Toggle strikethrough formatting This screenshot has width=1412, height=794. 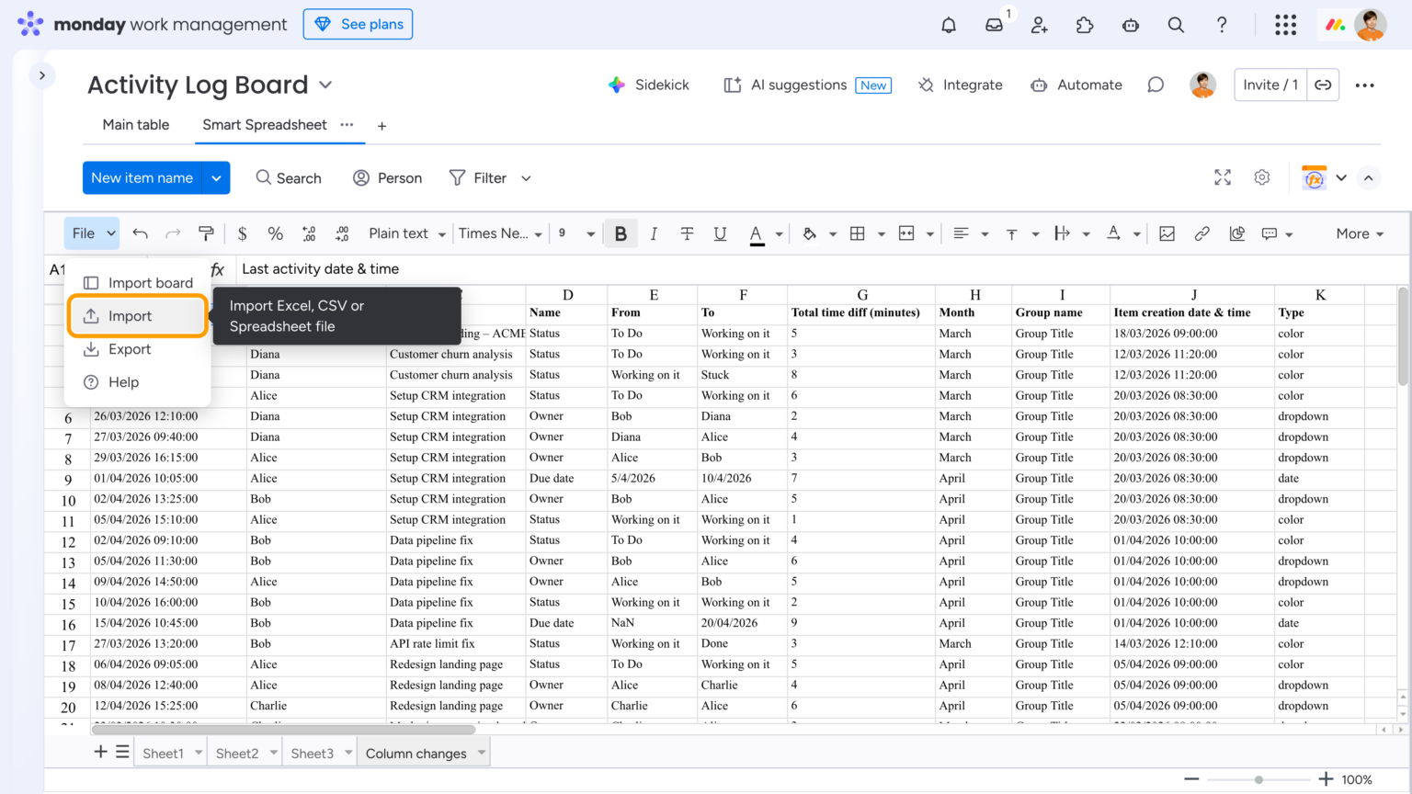pos(687,233)
